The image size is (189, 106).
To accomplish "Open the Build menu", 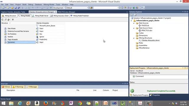I will tap(24, 5).
